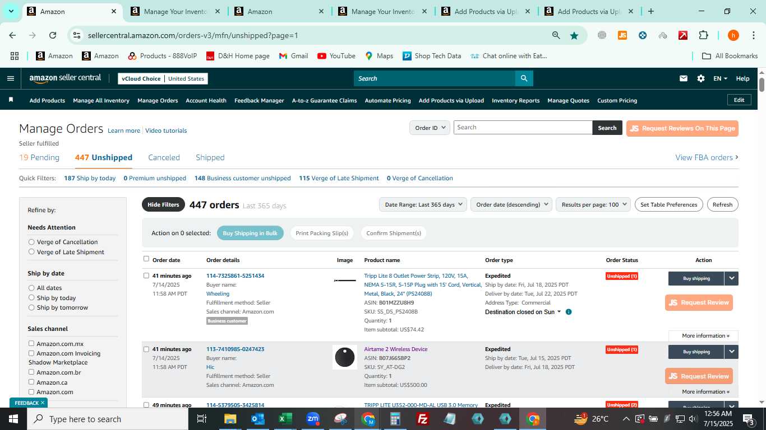
Task: Open the tab search dropdown arrow
Action: pos(11,11)
